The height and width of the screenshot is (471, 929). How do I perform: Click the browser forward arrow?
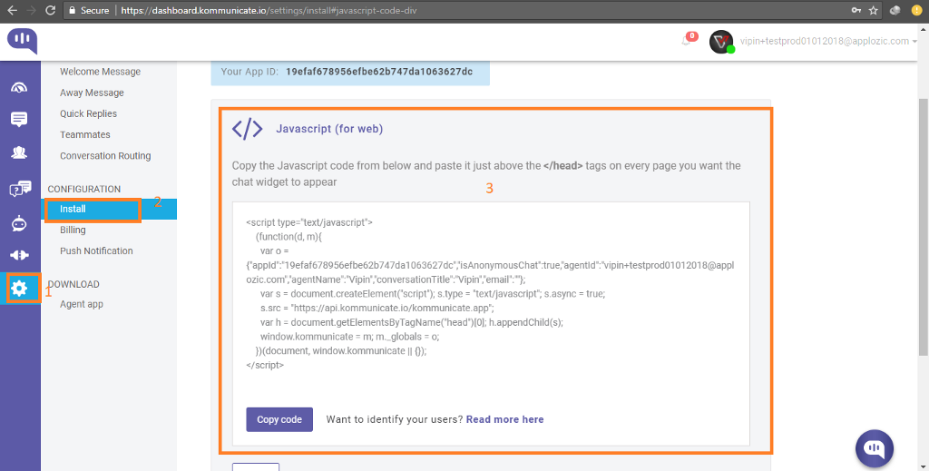coord(32,10)
